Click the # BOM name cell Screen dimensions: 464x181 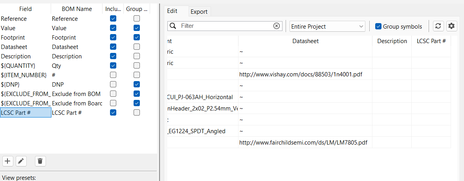point(77,75)
